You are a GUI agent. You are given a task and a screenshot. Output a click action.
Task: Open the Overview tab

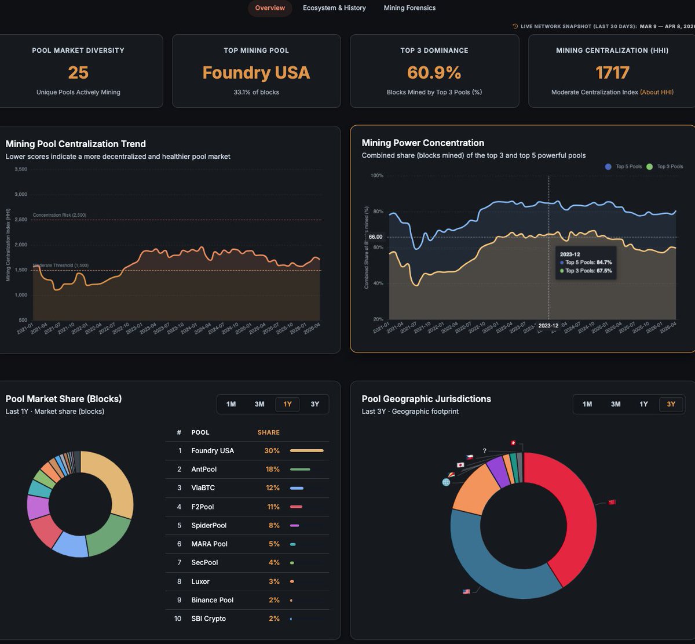point(270,8)
